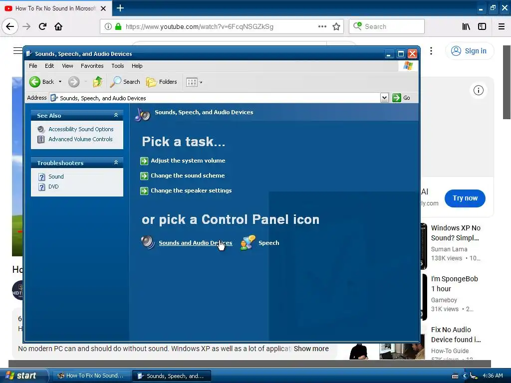Select Adjust the system volume task
Image resolution: width=511 pixels, height=383 pixels.
[x=188, y=161]
